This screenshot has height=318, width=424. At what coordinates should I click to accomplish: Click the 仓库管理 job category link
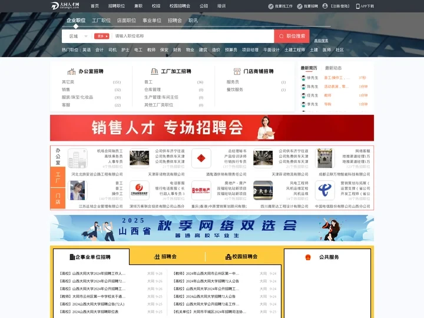tap(153, 90)
